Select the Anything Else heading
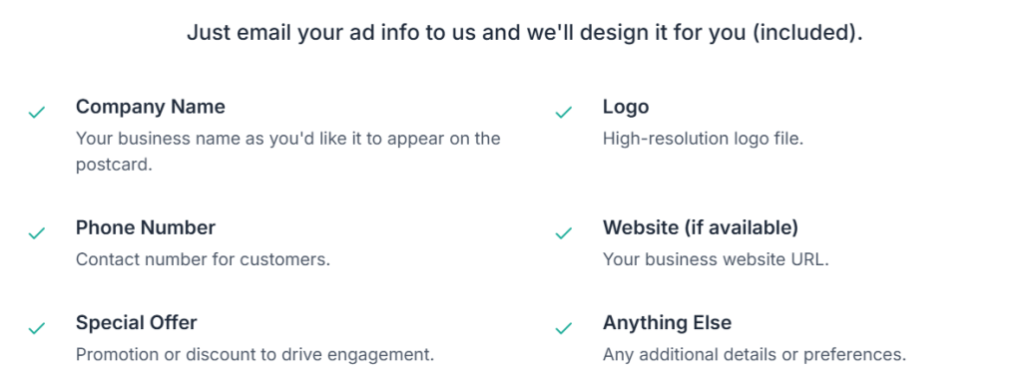The height and width of the screenshot is (382, 1022). pos(668,323)
